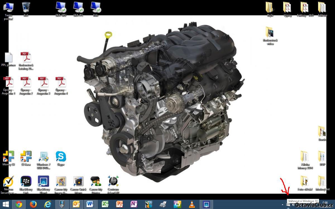Screen dimensions: 335x209
Task: Launch the BlackBerry Link shortcut
Action: click(26, 182)
